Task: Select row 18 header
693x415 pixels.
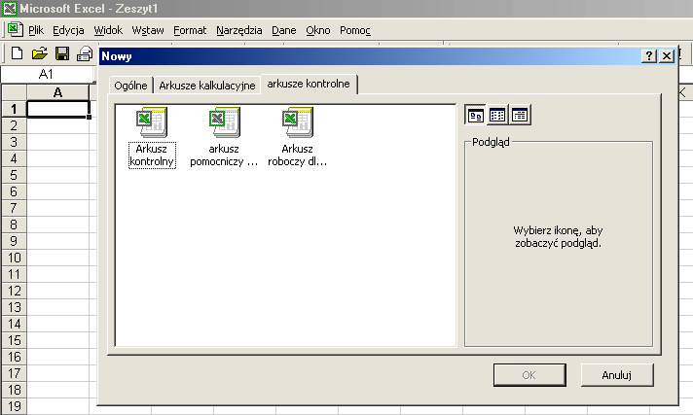Action: (15, 390)
